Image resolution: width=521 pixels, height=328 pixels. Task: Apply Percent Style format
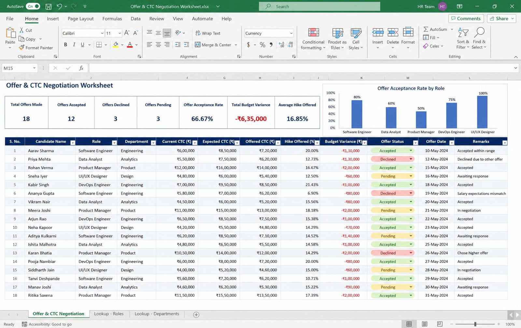coord(262,45)
